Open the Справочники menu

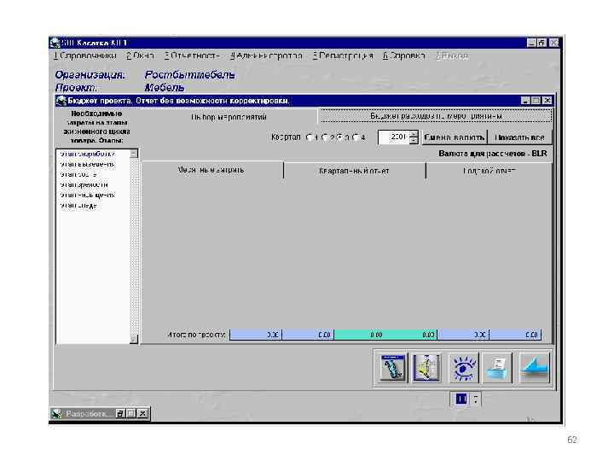point(85,56)
